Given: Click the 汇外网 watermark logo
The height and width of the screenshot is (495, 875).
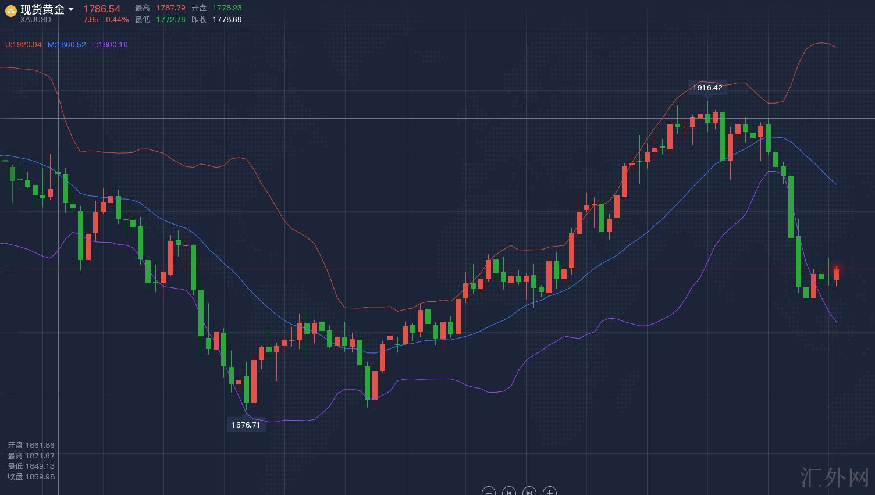Looking at the screenshot, I should (x=834, y=478).
